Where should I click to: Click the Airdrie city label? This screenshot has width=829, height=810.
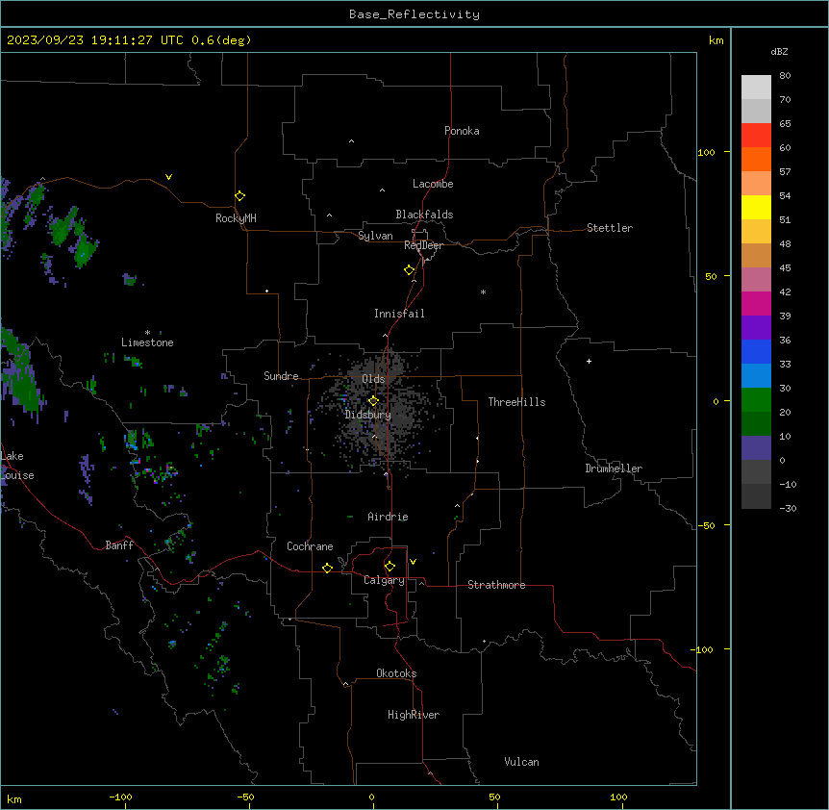point(388,517)
